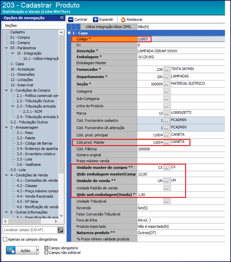Click the Contrair minus icon

71,19
